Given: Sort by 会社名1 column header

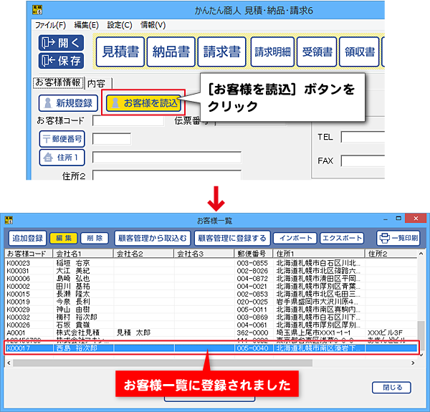Looking at the screenshot, I should click(83, 254).
